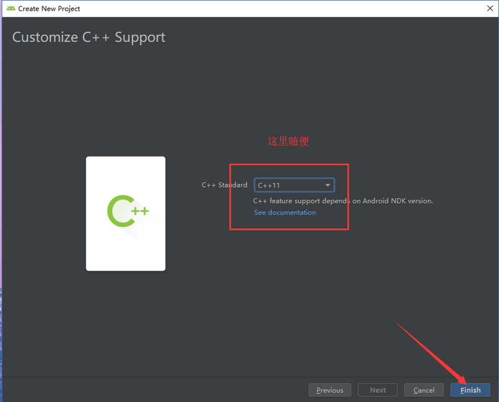Viewport: 499px width, 402px height.
Task: Click the Finish button
Action: (x=470, y=390)
